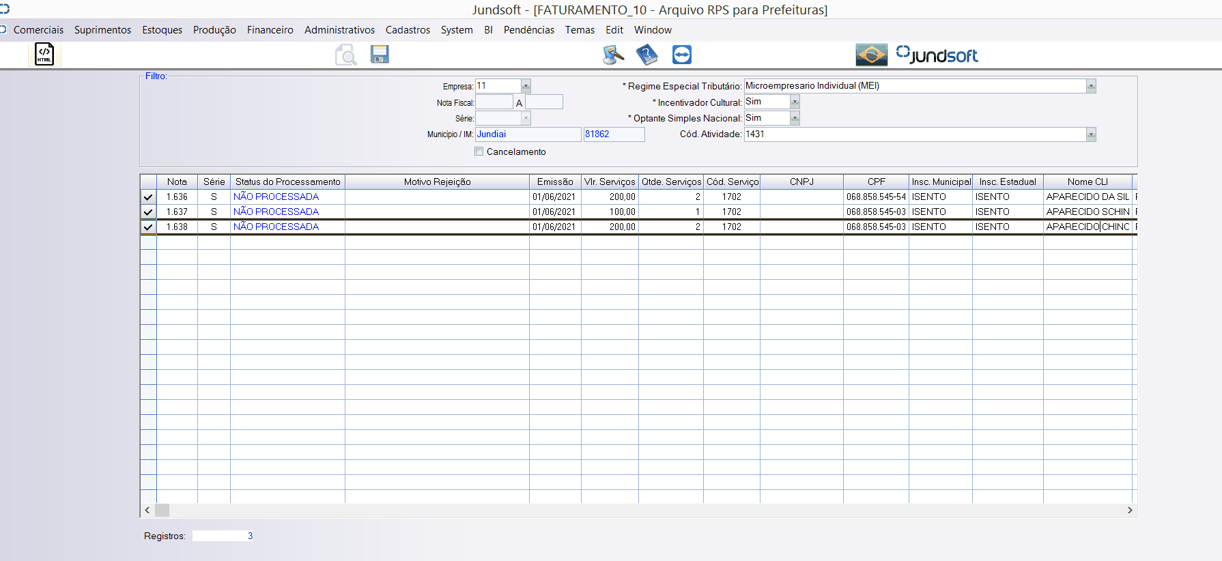The width and height of the screenshot is (1222, 561).
Task: Click the horizontal scrollbar right arrow
Action: point(1130,510)
